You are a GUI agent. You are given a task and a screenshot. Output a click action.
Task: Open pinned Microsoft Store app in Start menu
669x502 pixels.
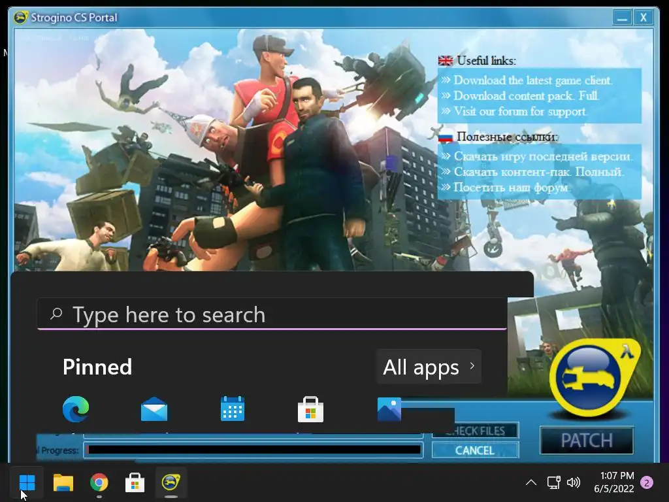click(x=310, y=409)
